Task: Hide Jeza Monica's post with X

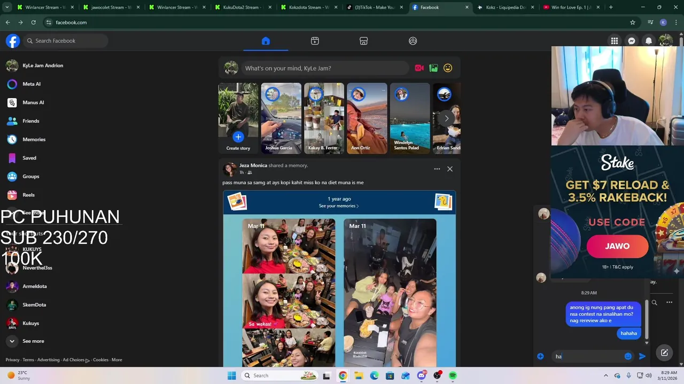Action: pyautogui.click(x=450, y=169)
